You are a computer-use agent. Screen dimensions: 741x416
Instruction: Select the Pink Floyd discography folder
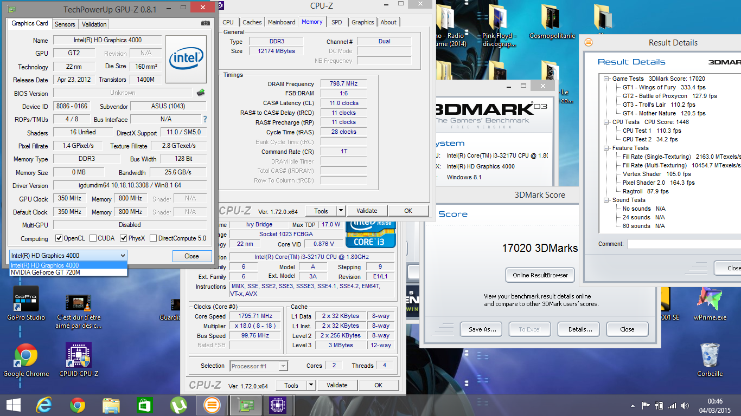pos(499,26)
